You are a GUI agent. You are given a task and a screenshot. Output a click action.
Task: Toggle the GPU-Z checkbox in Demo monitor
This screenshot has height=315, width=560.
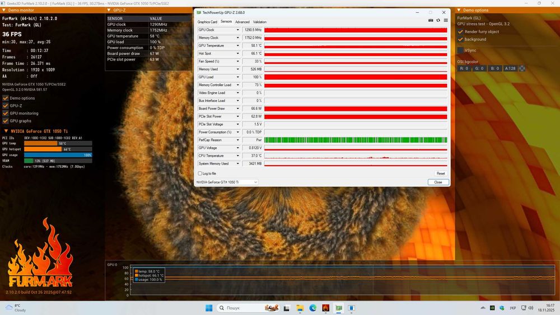6,106
